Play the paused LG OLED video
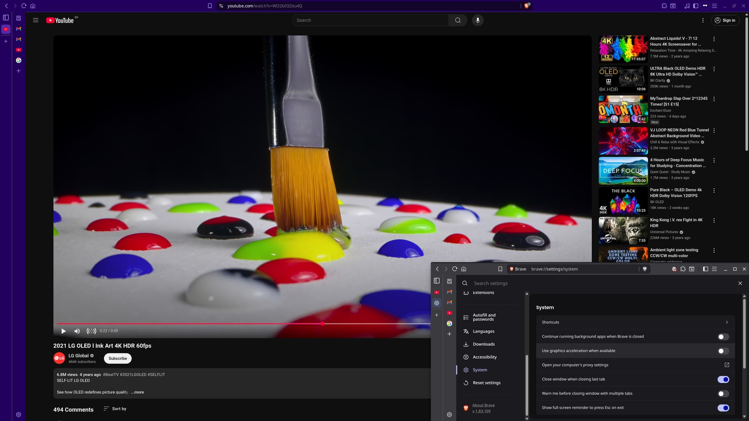Screen dimensions: 749x421 (64, 331)
